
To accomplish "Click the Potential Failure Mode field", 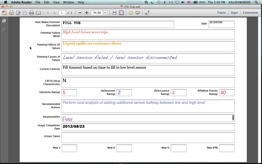I will click(x=148, y=34).
